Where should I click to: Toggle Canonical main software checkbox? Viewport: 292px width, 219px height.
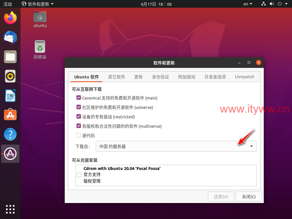[x=79, y=98]
